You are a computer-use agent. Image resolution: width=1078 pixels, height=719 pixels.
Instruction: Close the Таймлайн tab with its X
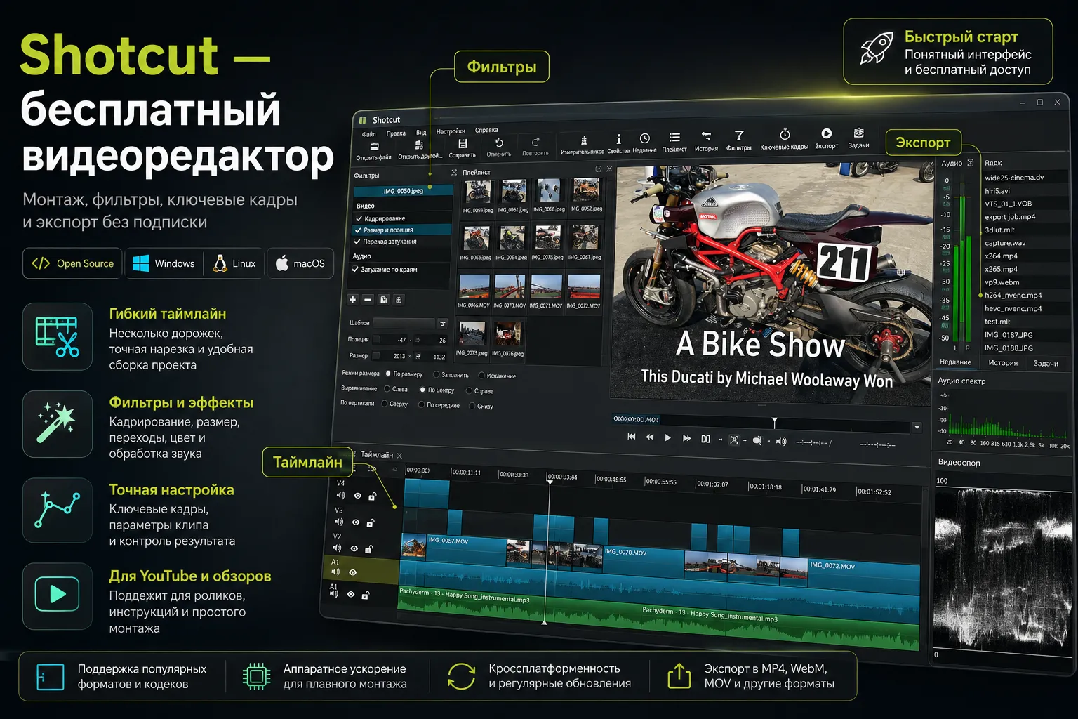(399, 455)
